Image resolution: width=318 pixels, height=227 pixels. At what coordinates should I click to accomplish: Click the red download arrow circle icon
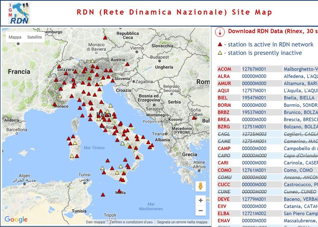(220, 32)
